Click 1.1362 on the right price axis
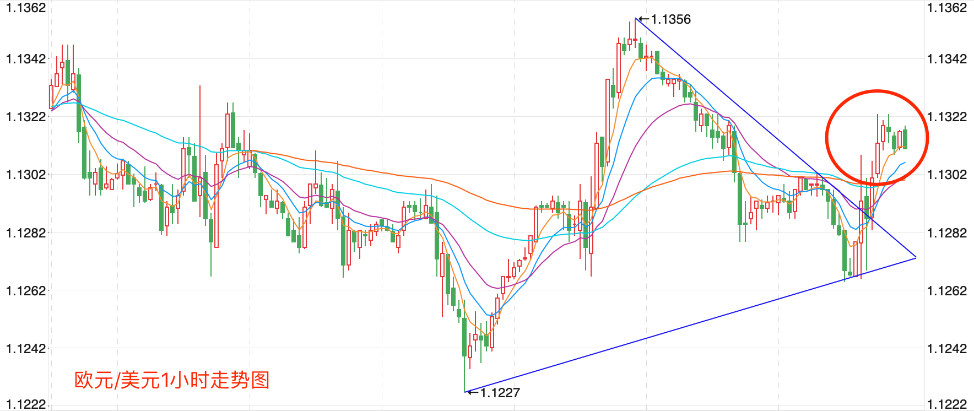Screen dimensions: 974x411 (x=947, y=8)
